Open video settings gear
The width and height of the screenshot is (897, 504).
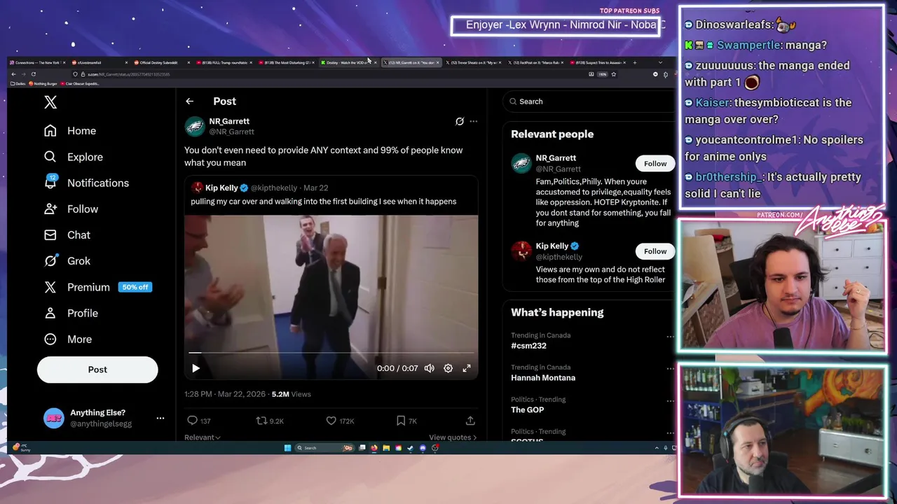click(x=448, y=368)
